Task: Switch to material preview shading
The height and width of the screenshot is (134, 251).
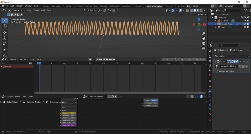Action: [198, 10]
